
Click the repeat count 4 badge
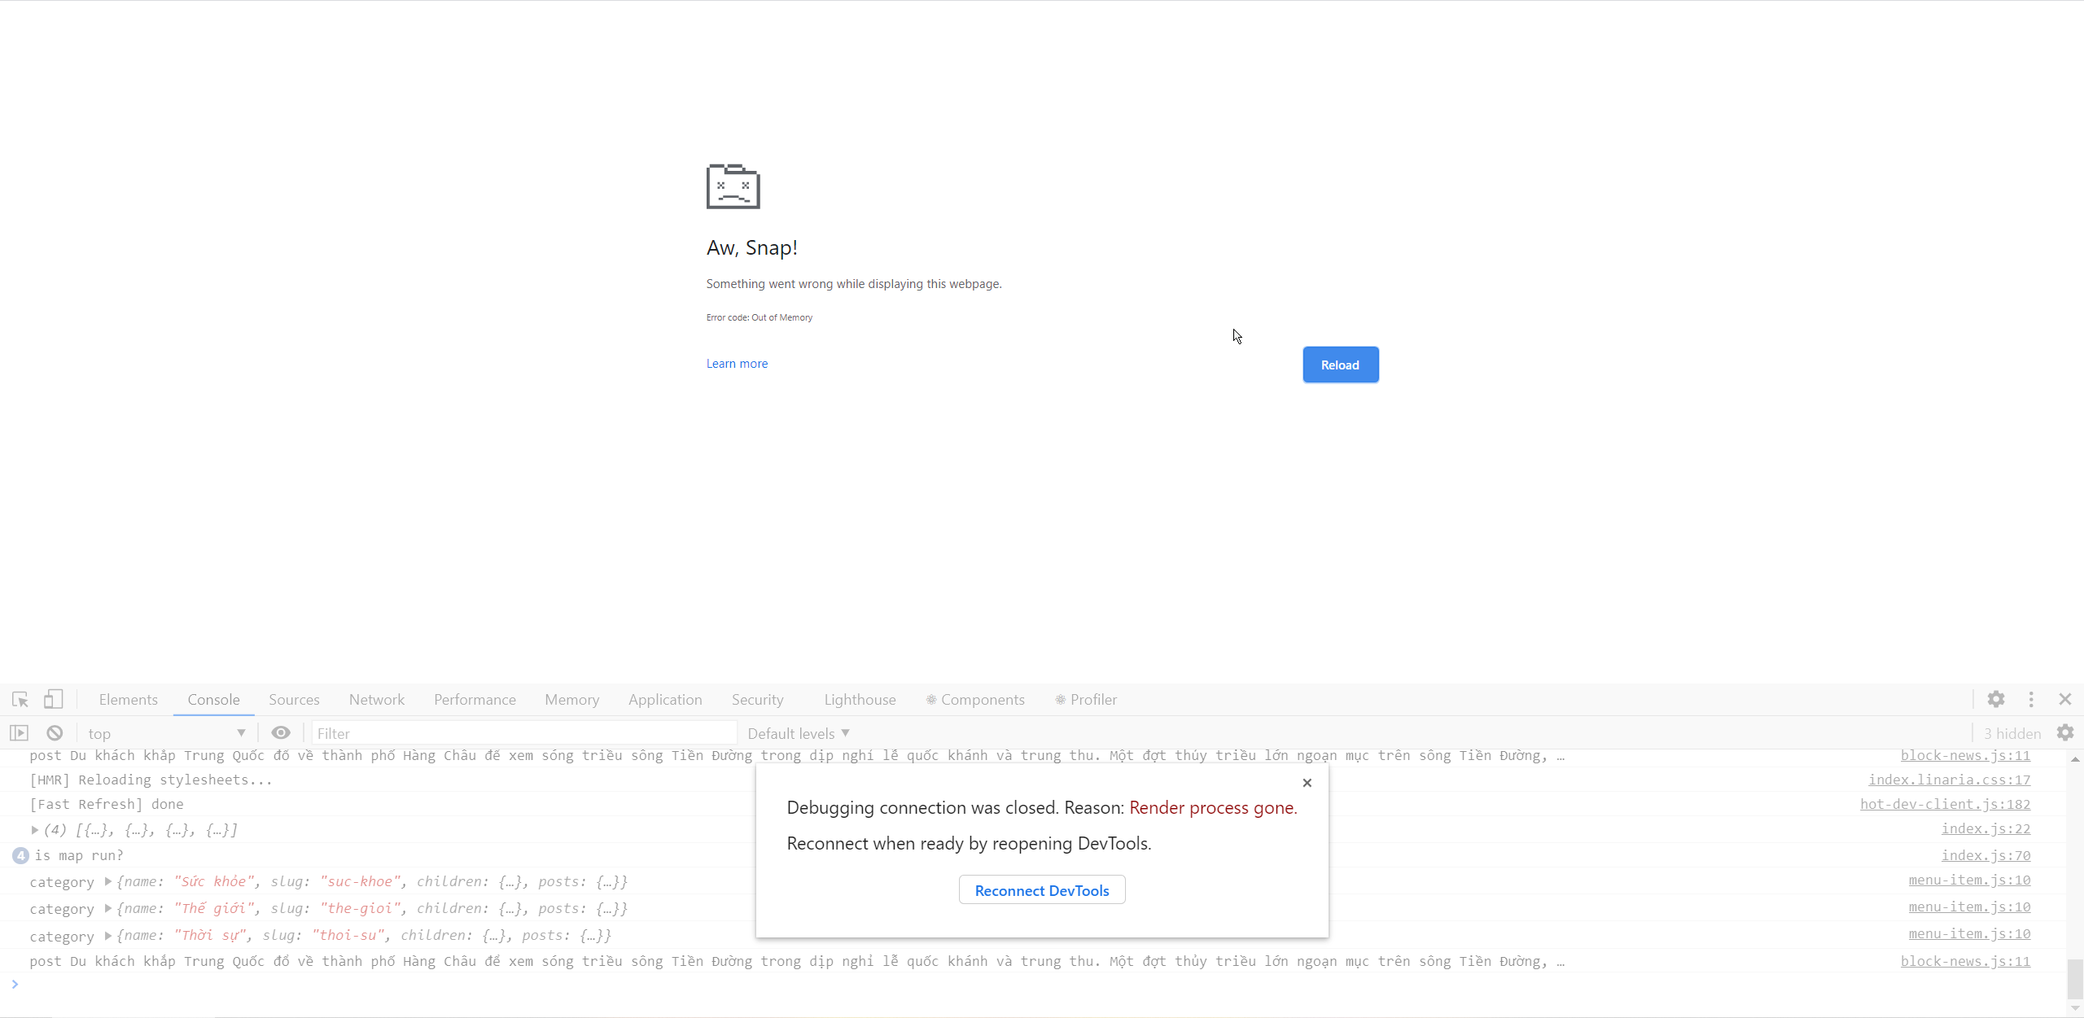(20, 855)
